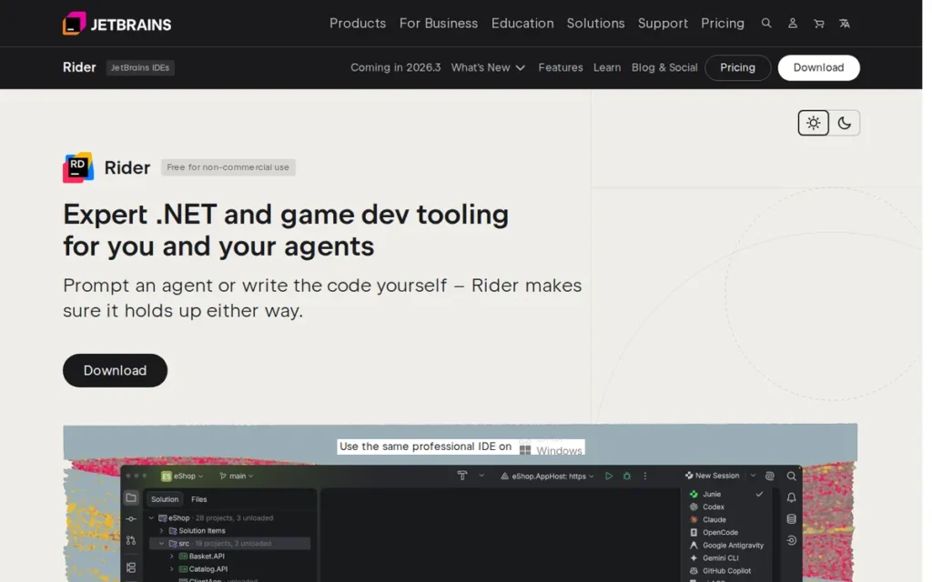Expand the Basket.API project node

[172, 557]
